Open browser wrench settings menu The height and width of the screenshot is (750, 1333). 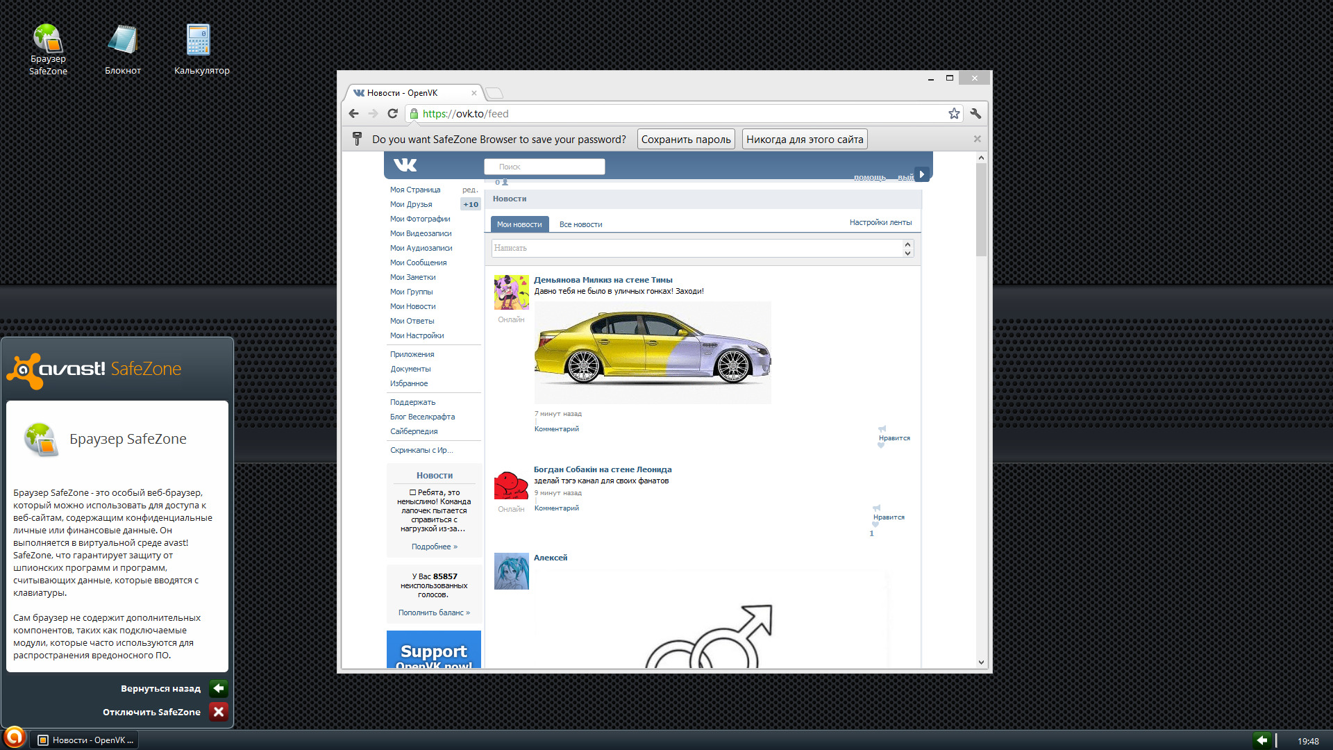click(x=975, y=113)
